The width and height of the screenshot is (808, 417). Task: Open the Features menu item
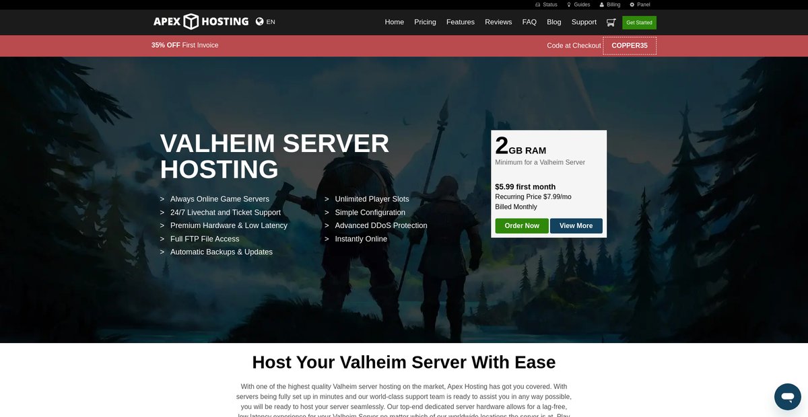pos(461,22)
